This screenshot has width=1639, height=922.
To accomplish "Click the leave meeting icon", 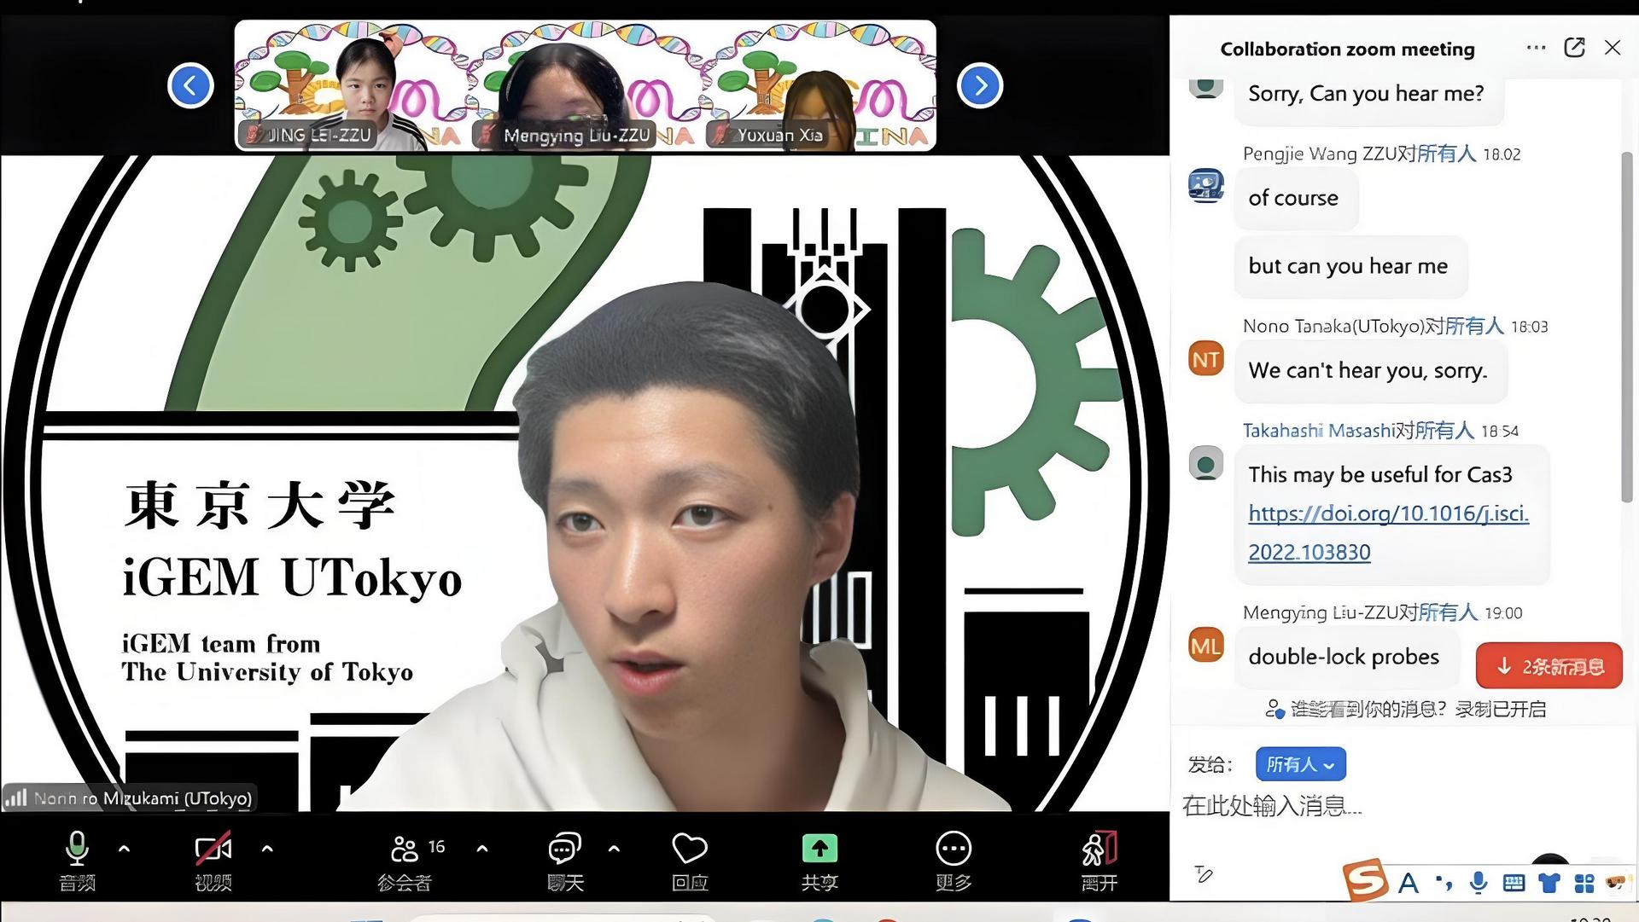I will 1099,849.
